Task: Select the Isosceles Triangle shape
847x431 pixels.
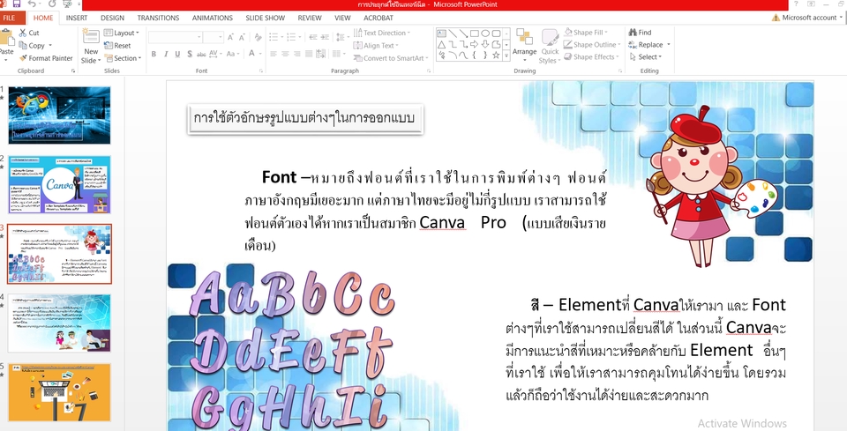Action: tap(441, 44)
